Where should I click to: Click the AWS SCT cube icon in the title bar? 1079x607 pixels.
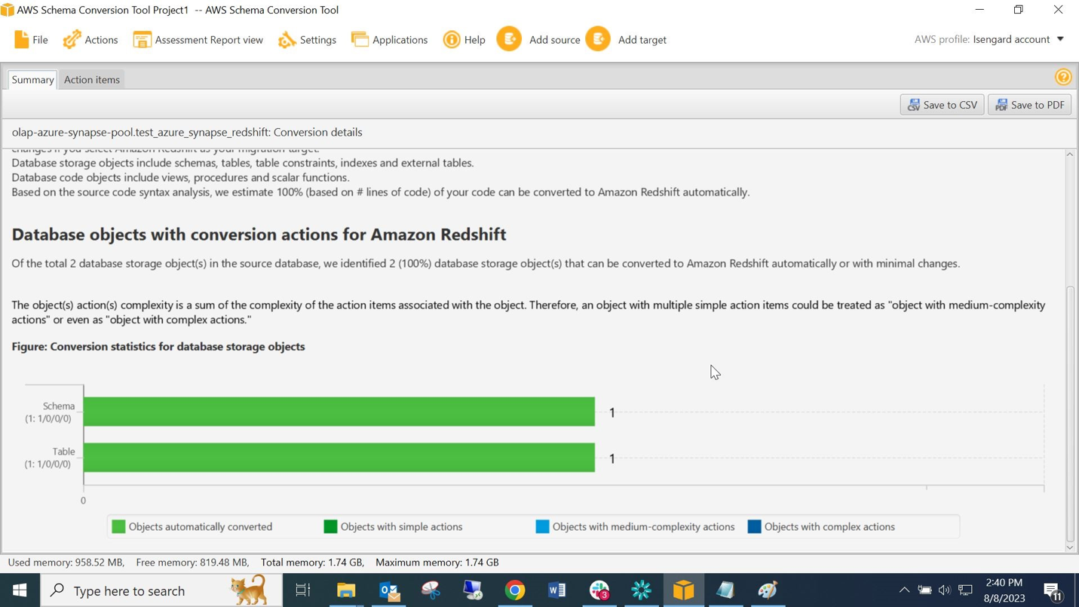click(x=8, y=10)
